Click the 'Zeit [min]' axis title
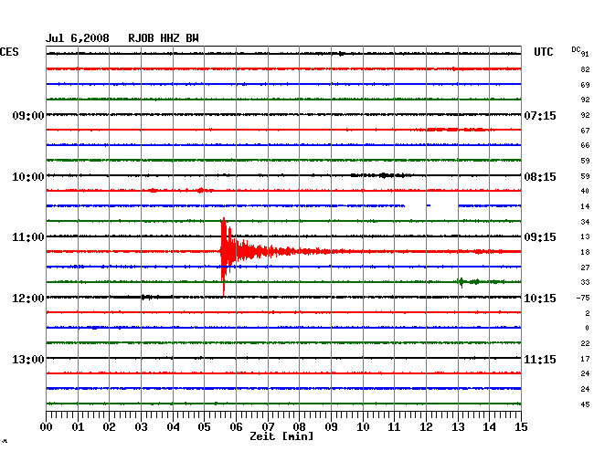This screenshot has width=594, height=451. [281, 436]
